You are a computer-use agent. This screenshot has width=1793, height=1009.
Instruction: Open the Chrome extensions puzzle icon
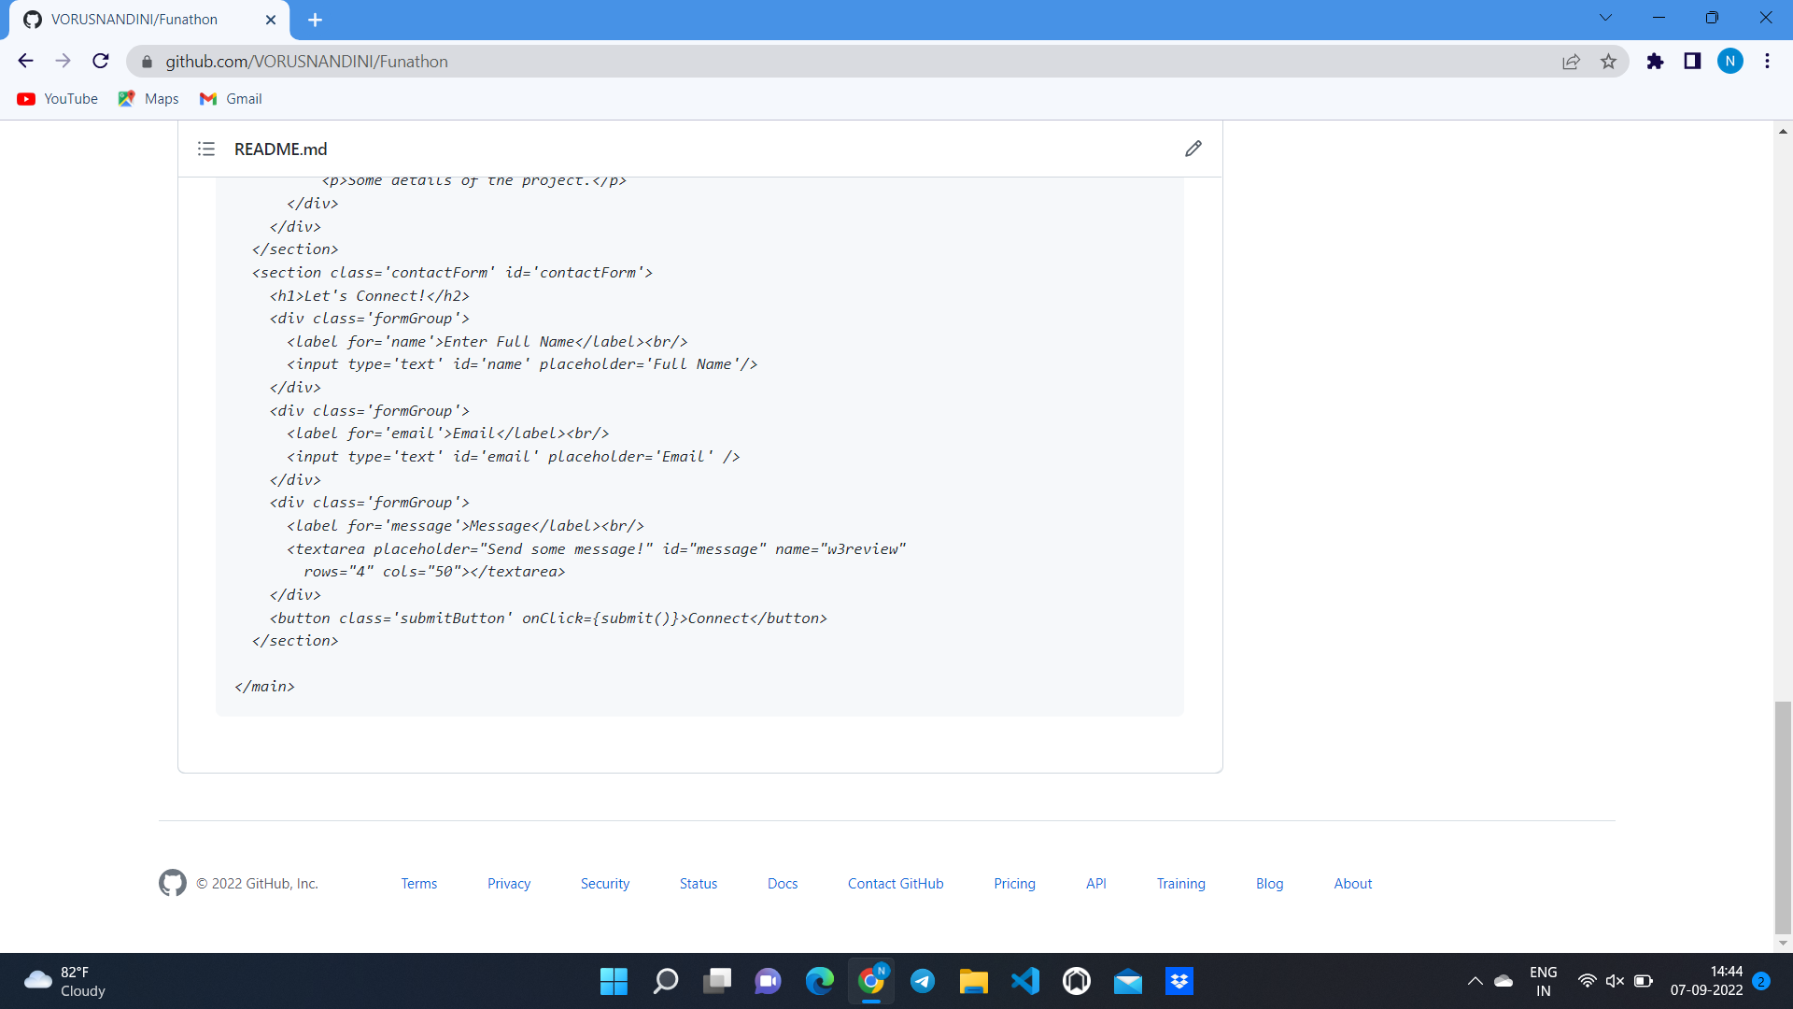pyautogui.click(x=1655, y=62)
